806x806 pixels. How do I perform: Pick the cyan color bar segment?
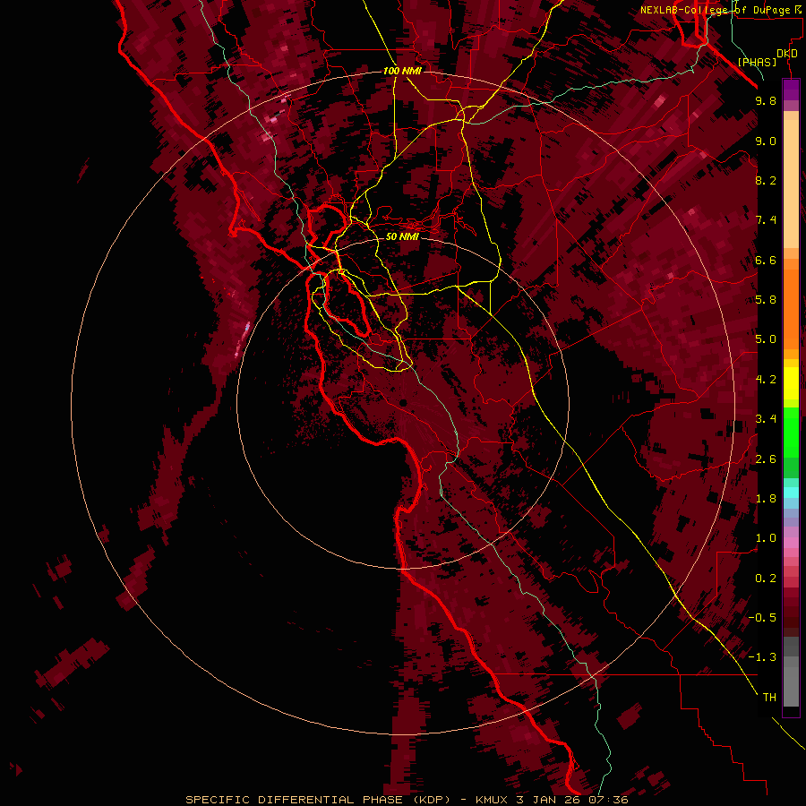coord(791,493)
